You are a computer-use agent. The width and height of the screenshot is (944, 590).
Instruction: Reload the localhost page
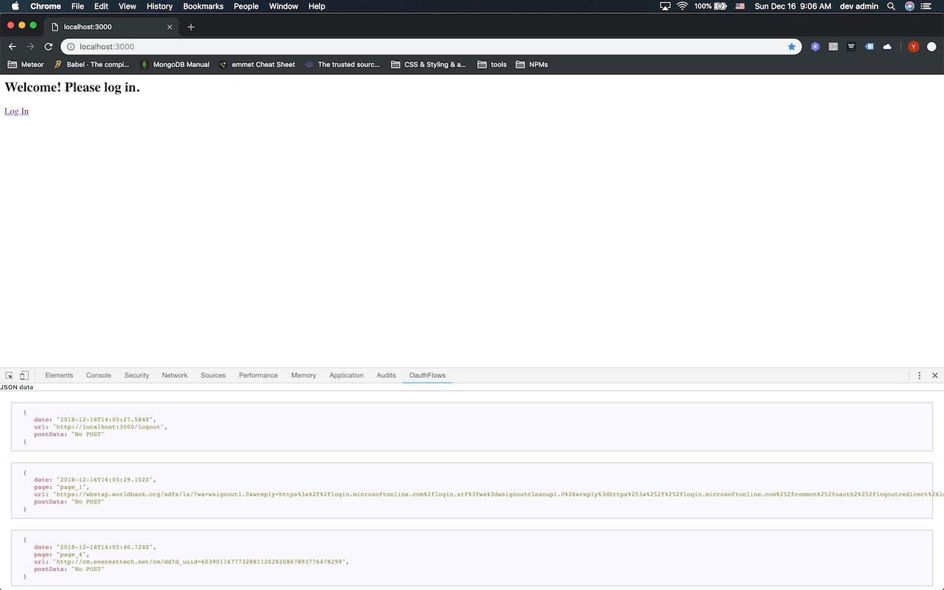pos(49,46)
